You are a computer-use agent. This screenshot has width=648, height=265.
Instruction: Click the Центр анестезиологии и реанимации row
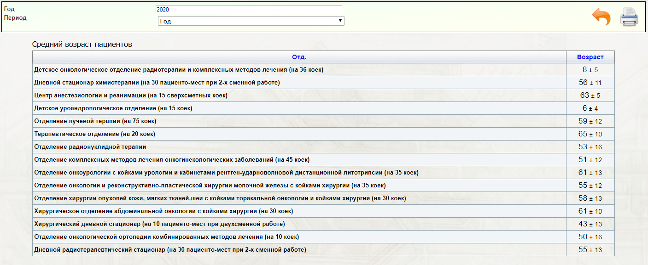pyautogui.click(x=323, y=96)
